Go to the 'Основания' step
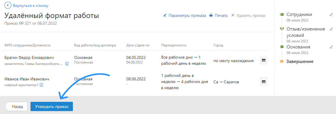336x114 pixels. coord(298,47)
